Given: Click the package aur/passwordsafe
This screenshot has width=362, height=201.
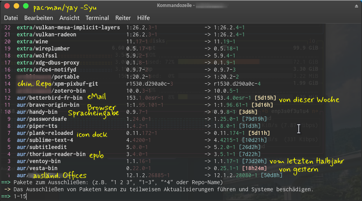Looking at the screenshot, I should point(42,119).
